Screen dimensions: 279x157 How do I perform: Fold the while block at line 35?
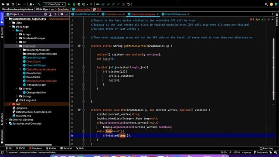point(83,131)
